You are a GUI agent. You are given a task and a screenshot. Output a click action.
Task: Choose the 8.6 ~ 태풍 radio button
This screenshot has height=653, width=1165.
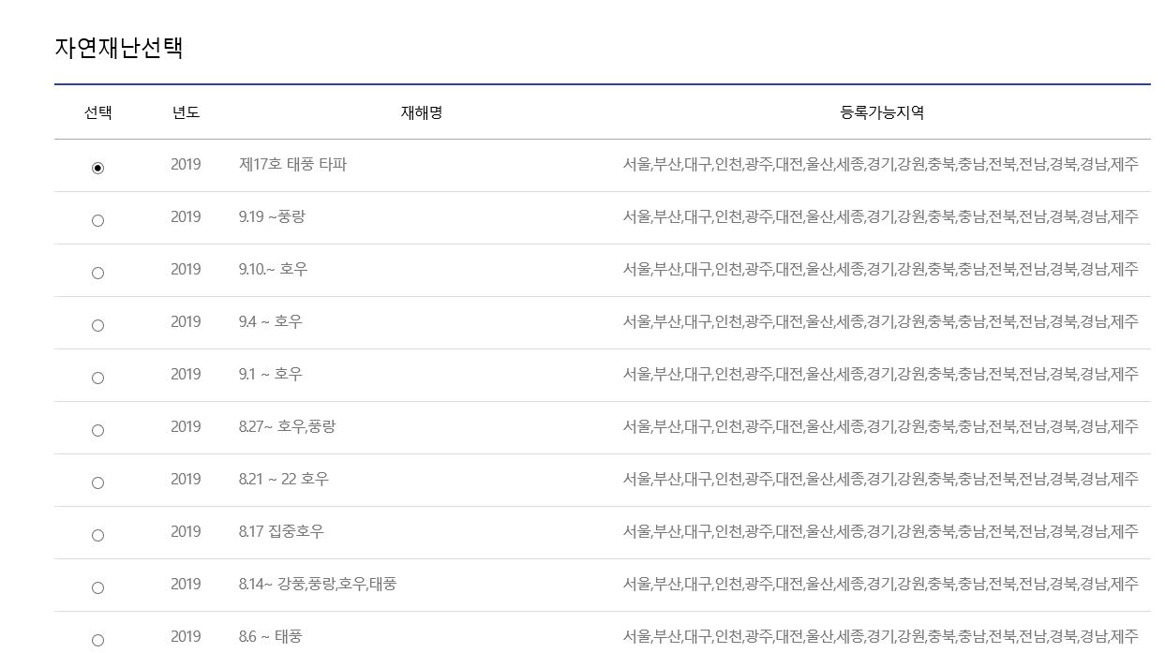97,640
